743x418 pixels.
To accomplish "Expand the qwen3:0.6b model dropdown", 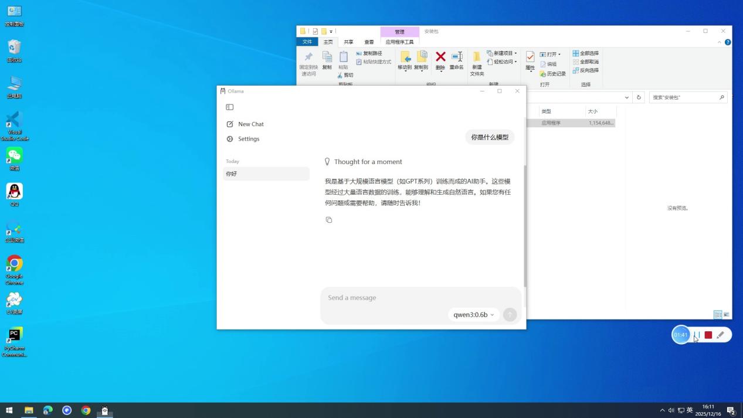I will [474, 315].
